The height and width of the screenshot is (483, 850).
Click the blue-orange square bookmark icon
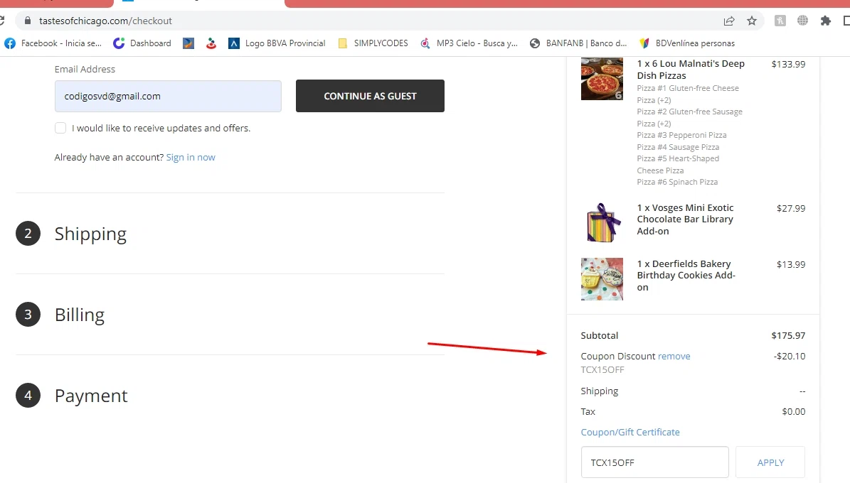(188, 43)
